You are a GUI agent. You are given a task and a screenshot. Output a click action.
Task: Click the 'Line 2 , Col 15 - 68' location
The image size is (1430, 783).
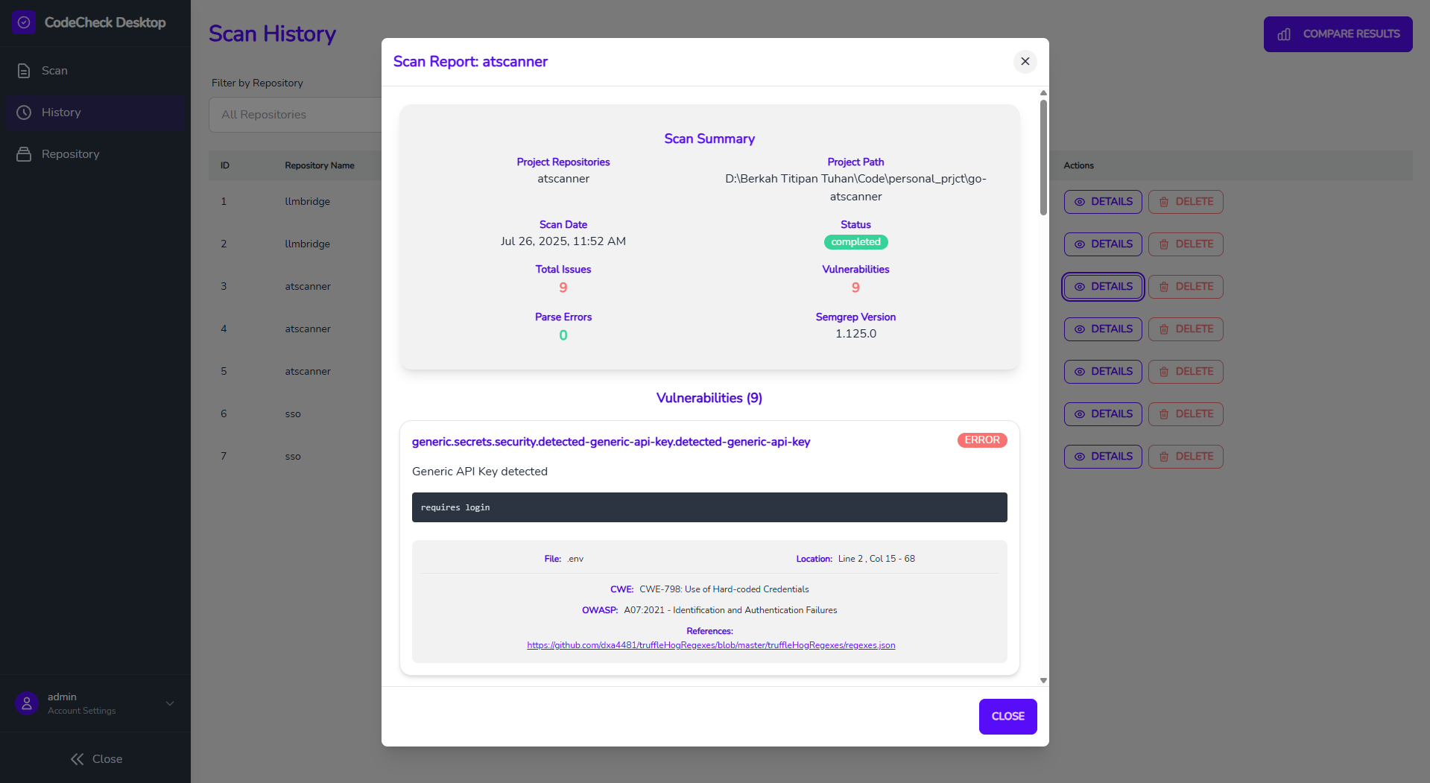point(876,559)
